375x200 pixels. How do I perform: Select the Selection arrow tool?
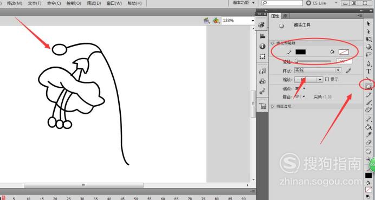click(x=368, y=23)
